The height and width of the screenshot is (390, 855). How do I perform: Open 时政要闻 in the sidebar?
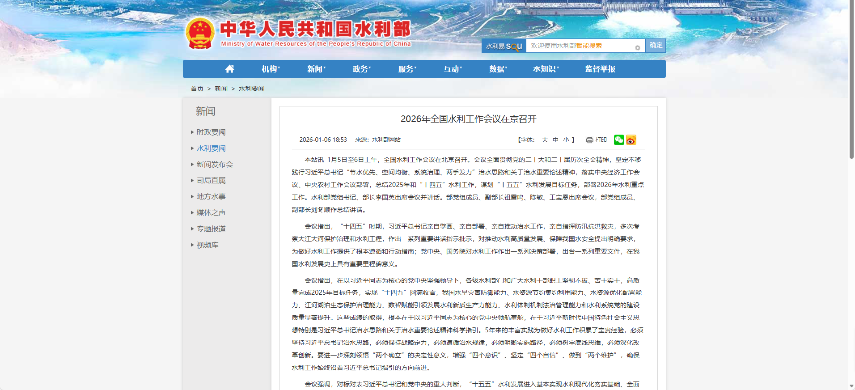point(211,132)
